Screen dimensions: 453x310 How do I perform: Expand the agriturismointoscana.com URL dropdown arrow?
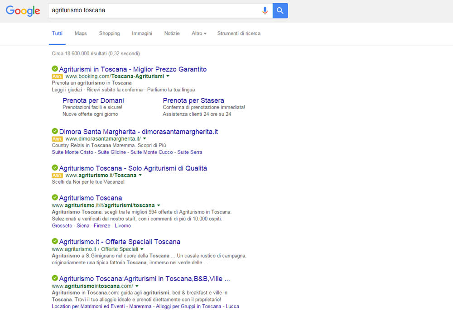tap(137, 286)
